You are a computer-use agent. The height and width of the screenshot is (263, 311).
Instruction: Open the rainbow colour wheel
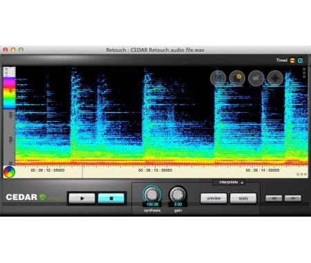pyautogui.click(x=9, y=172)
